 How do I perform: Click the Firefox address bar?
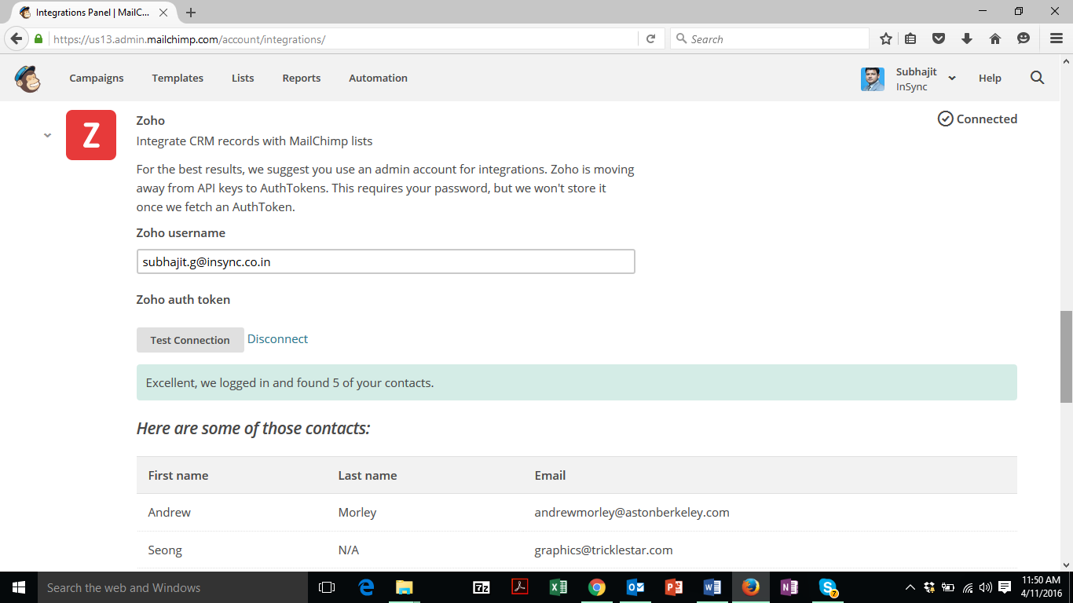[344, 38]
